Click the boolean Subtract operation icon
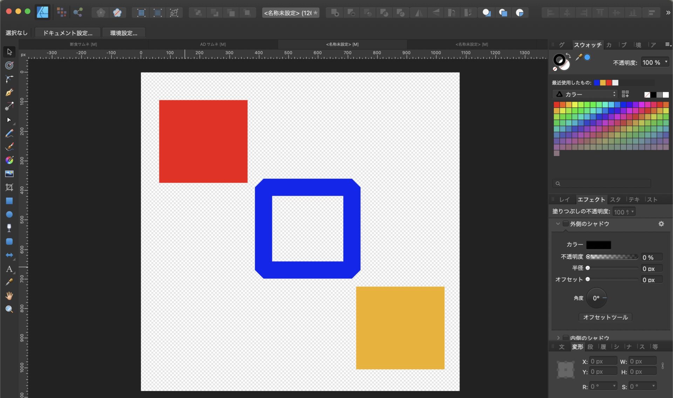Image resolution: width=673 pixels, height=398 pixels. (x=351, y=13)
